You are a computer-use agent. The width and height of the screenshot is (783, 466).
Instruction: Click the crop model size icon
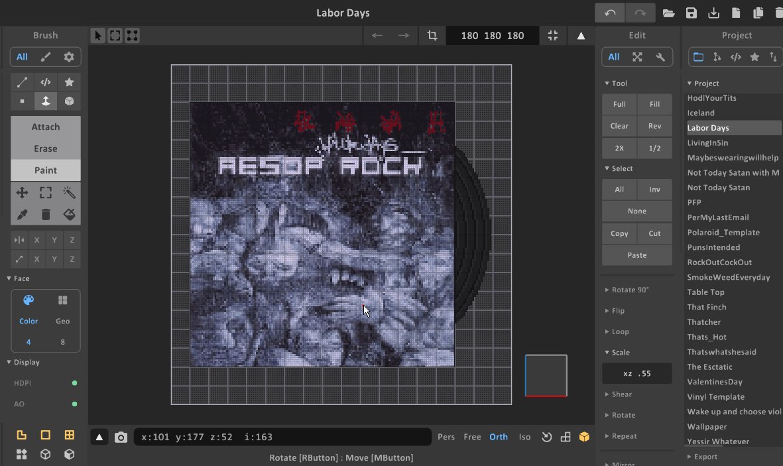click(x=432, y=35)
